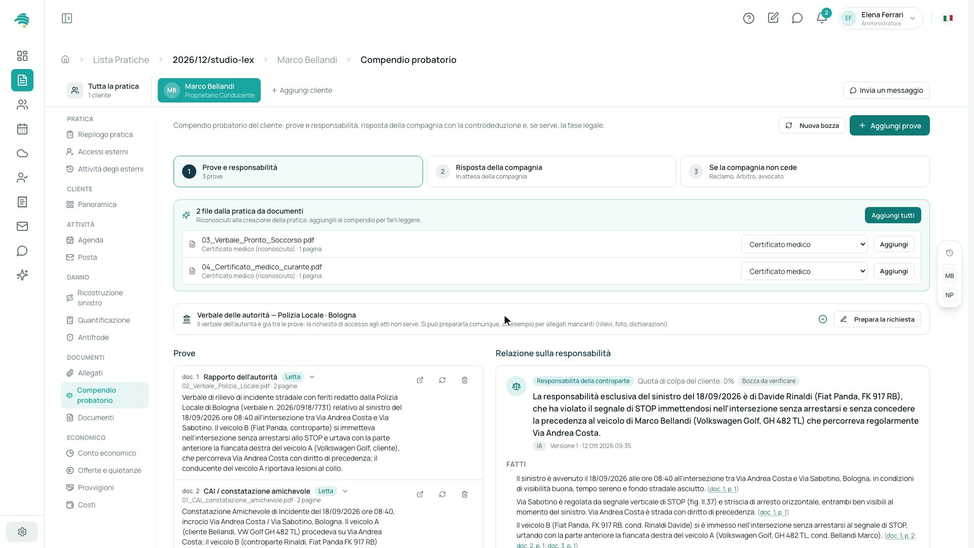Open Antifrode in sidebar
The width and height of the screenshot is (974, 548).
(x=93, y=337)
